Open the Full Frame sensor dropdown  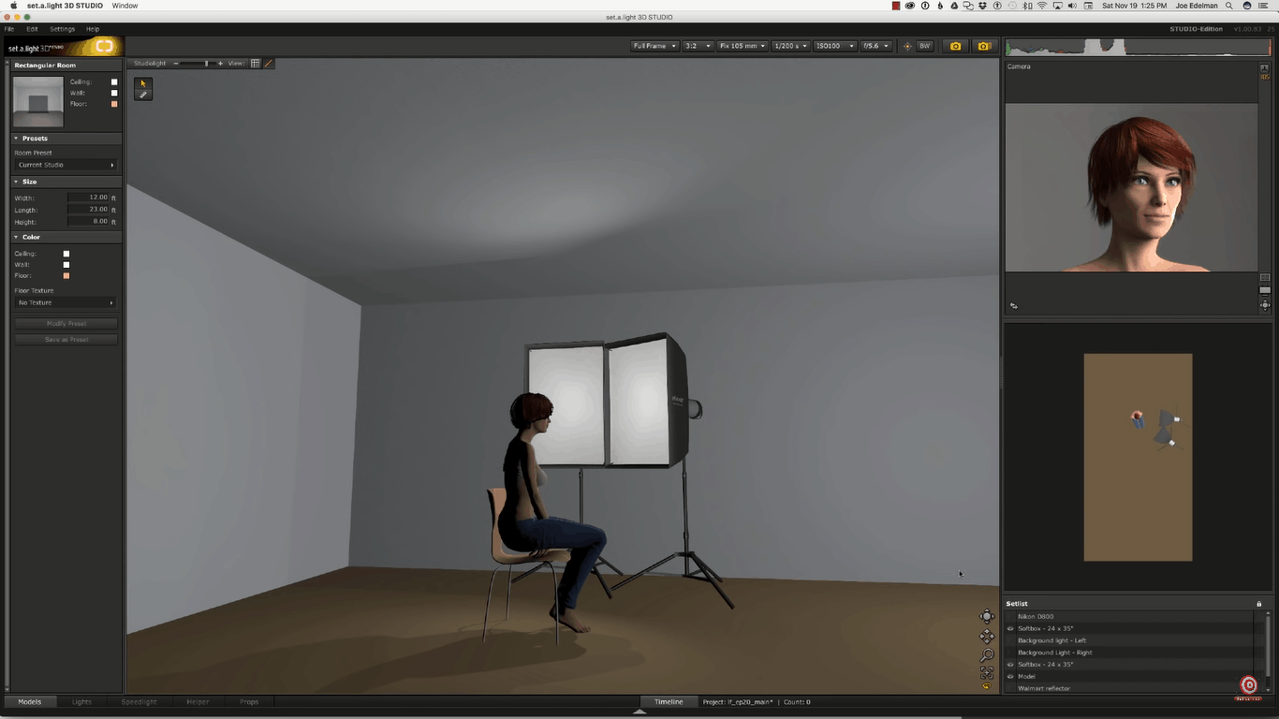[654, 46]
